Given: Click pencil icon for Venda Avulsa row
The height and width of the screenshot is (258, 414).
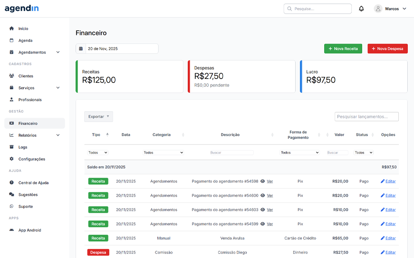Looking at the screenshot, I should tap(382, 238).
